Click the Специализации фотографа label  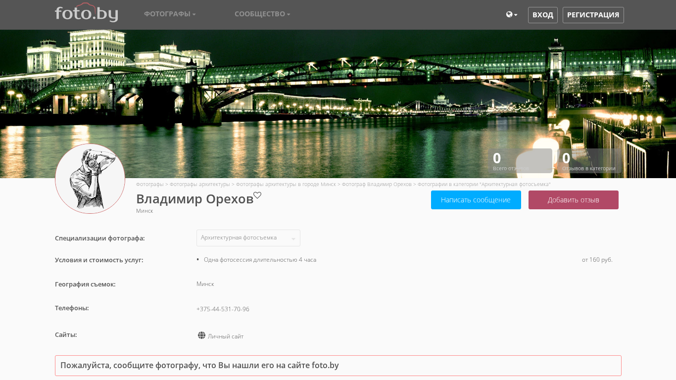[100, 238]
